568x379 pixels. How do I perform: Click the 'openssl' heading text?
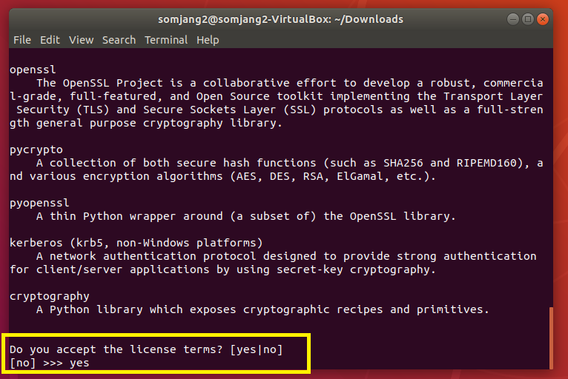point(33,70)
